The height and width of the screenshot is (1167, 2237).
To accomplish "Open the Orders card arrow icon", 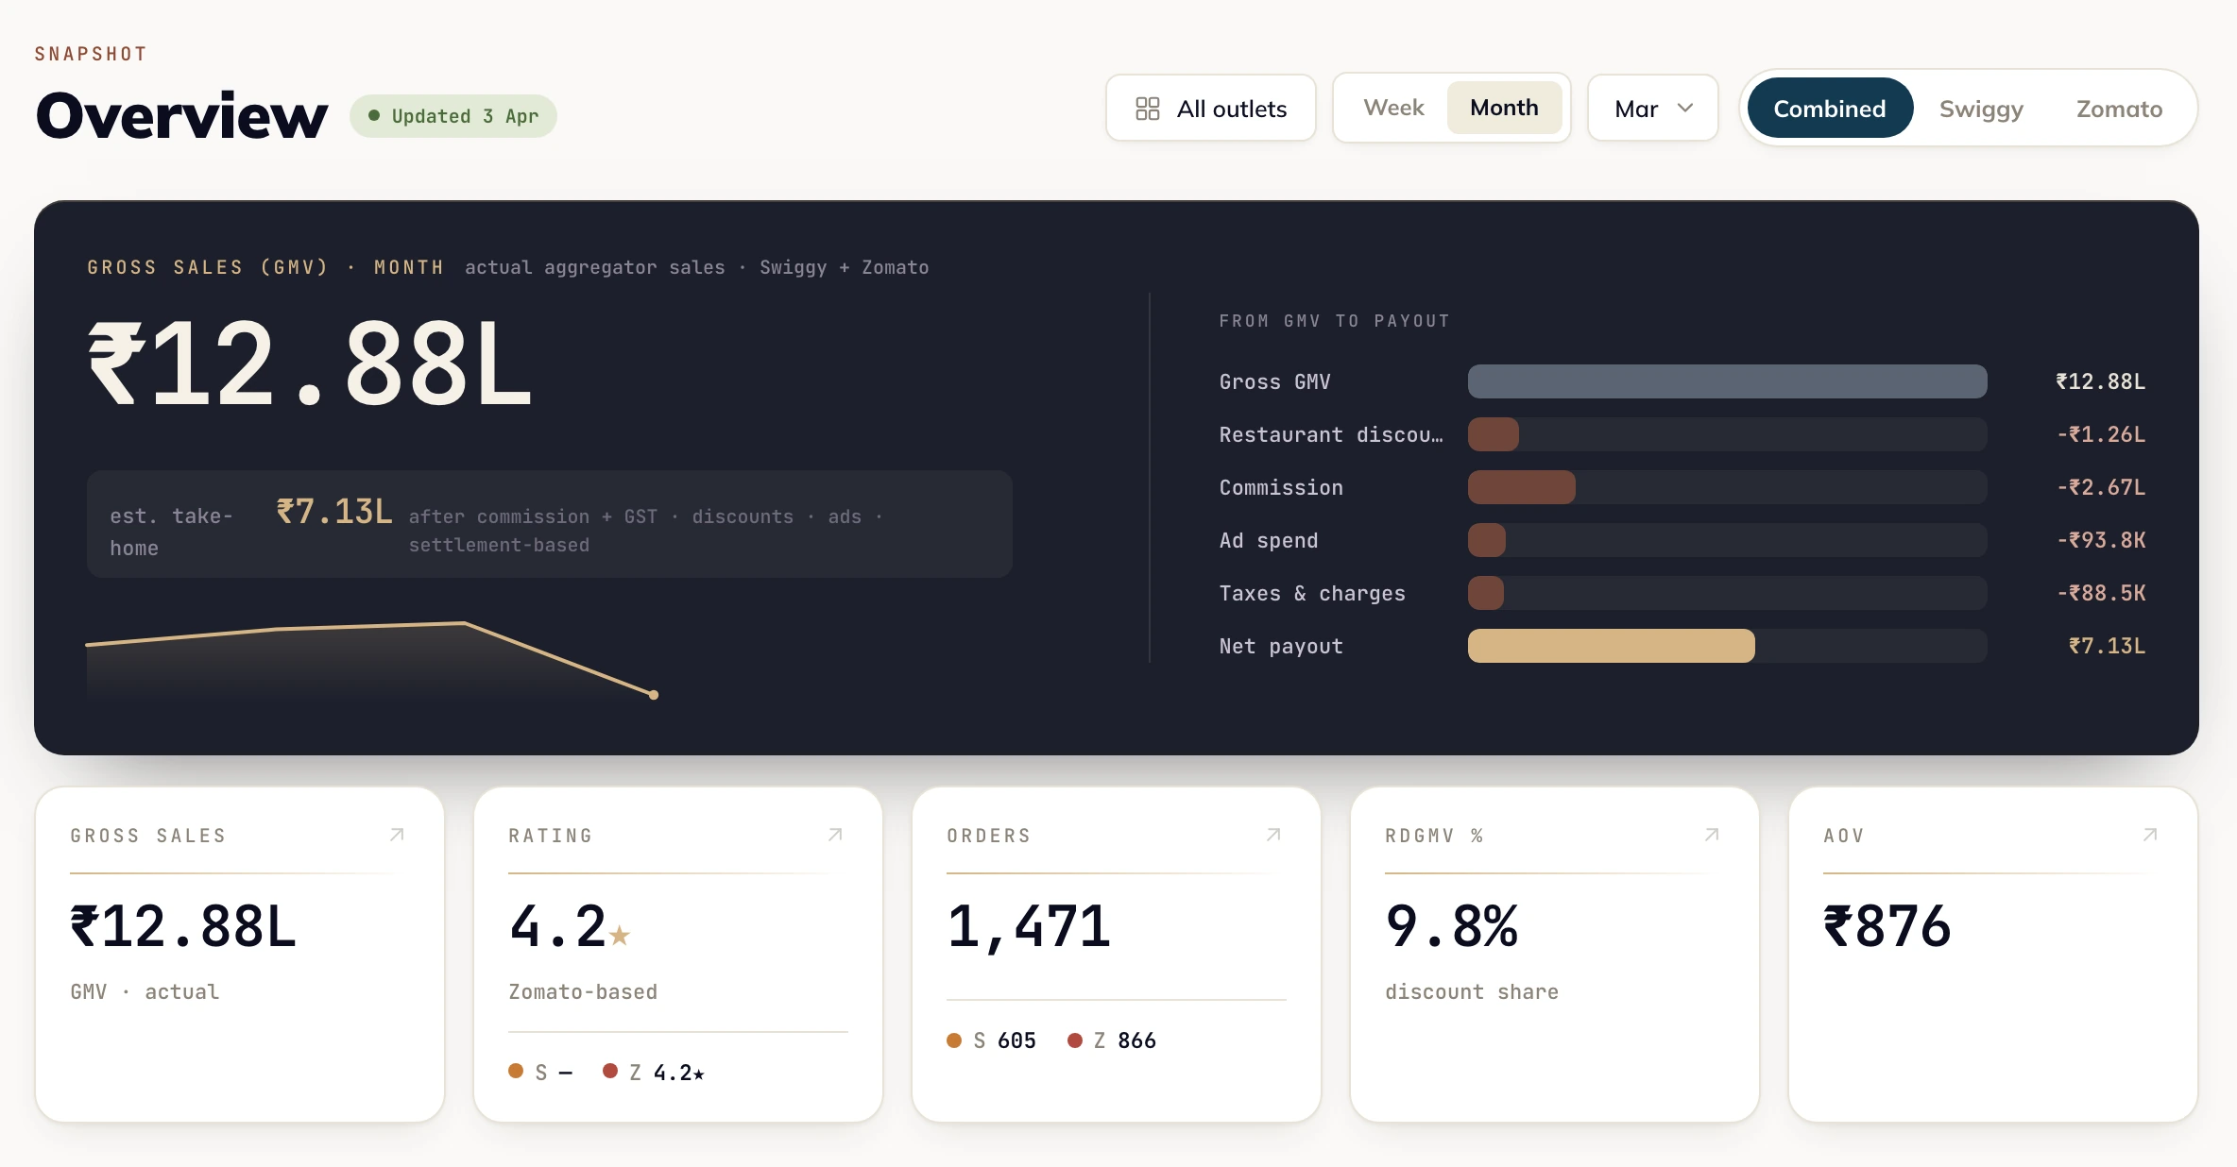I will 1274,835.
